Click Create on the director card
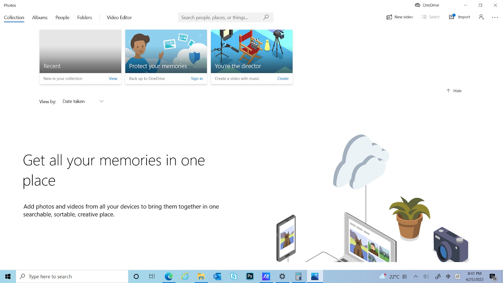Image resolution: width=503 pixels, height=283 pixels. (283, 78)
